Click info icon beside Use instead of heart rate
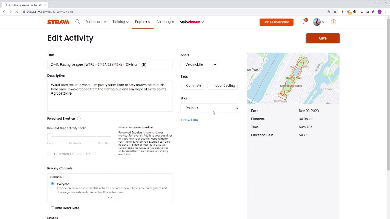The height and width of the screenshot is (219, 390). pyautogui.click(x=94, y=154)
